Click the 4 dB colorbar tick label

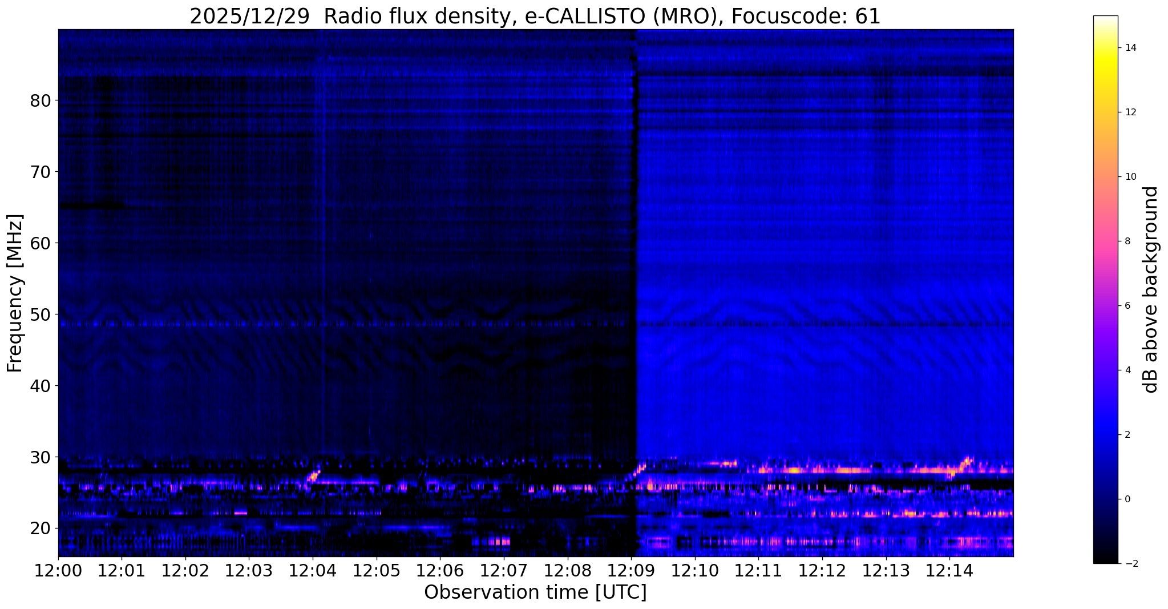coord(1127,370)
